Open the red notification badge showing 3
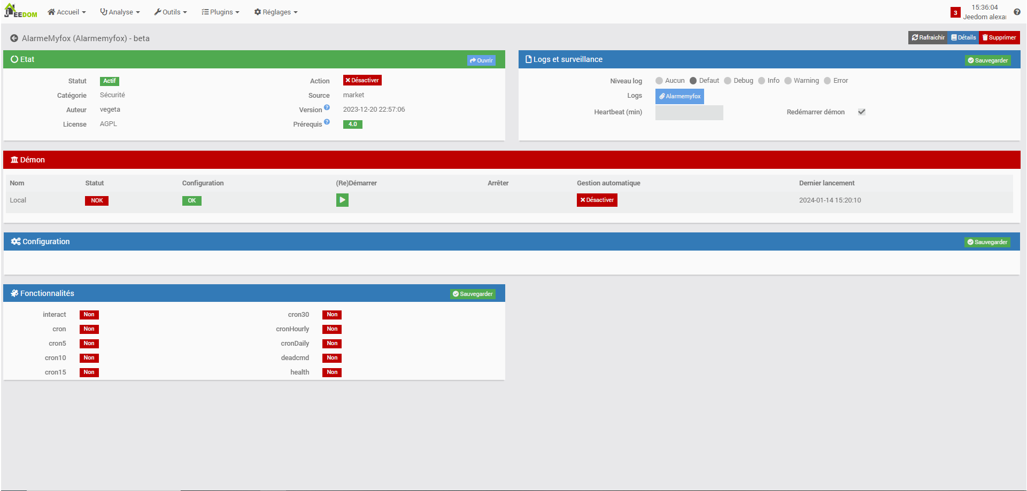Image resolution: width=1027 pixels, height=491 pixels. click(x=955, y=13)
